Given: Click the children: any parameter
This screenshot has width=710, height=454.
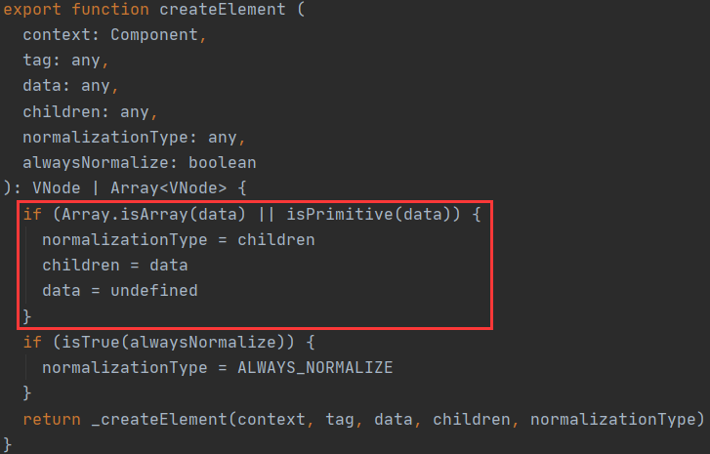Looking at the screenshot, I should tap(90, 111).
